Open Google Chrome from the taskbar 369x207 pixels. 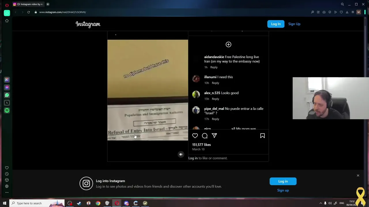(98, 203)
